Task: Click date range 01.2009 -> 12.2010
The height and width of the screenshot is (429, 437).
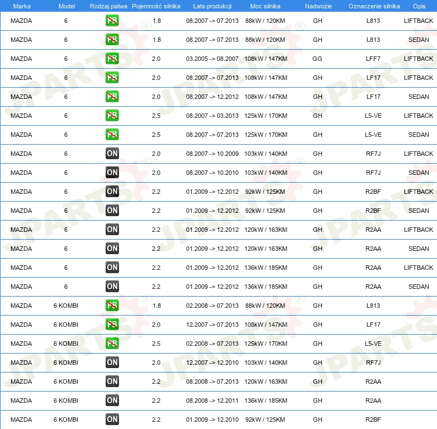Action: pos(212,420)
